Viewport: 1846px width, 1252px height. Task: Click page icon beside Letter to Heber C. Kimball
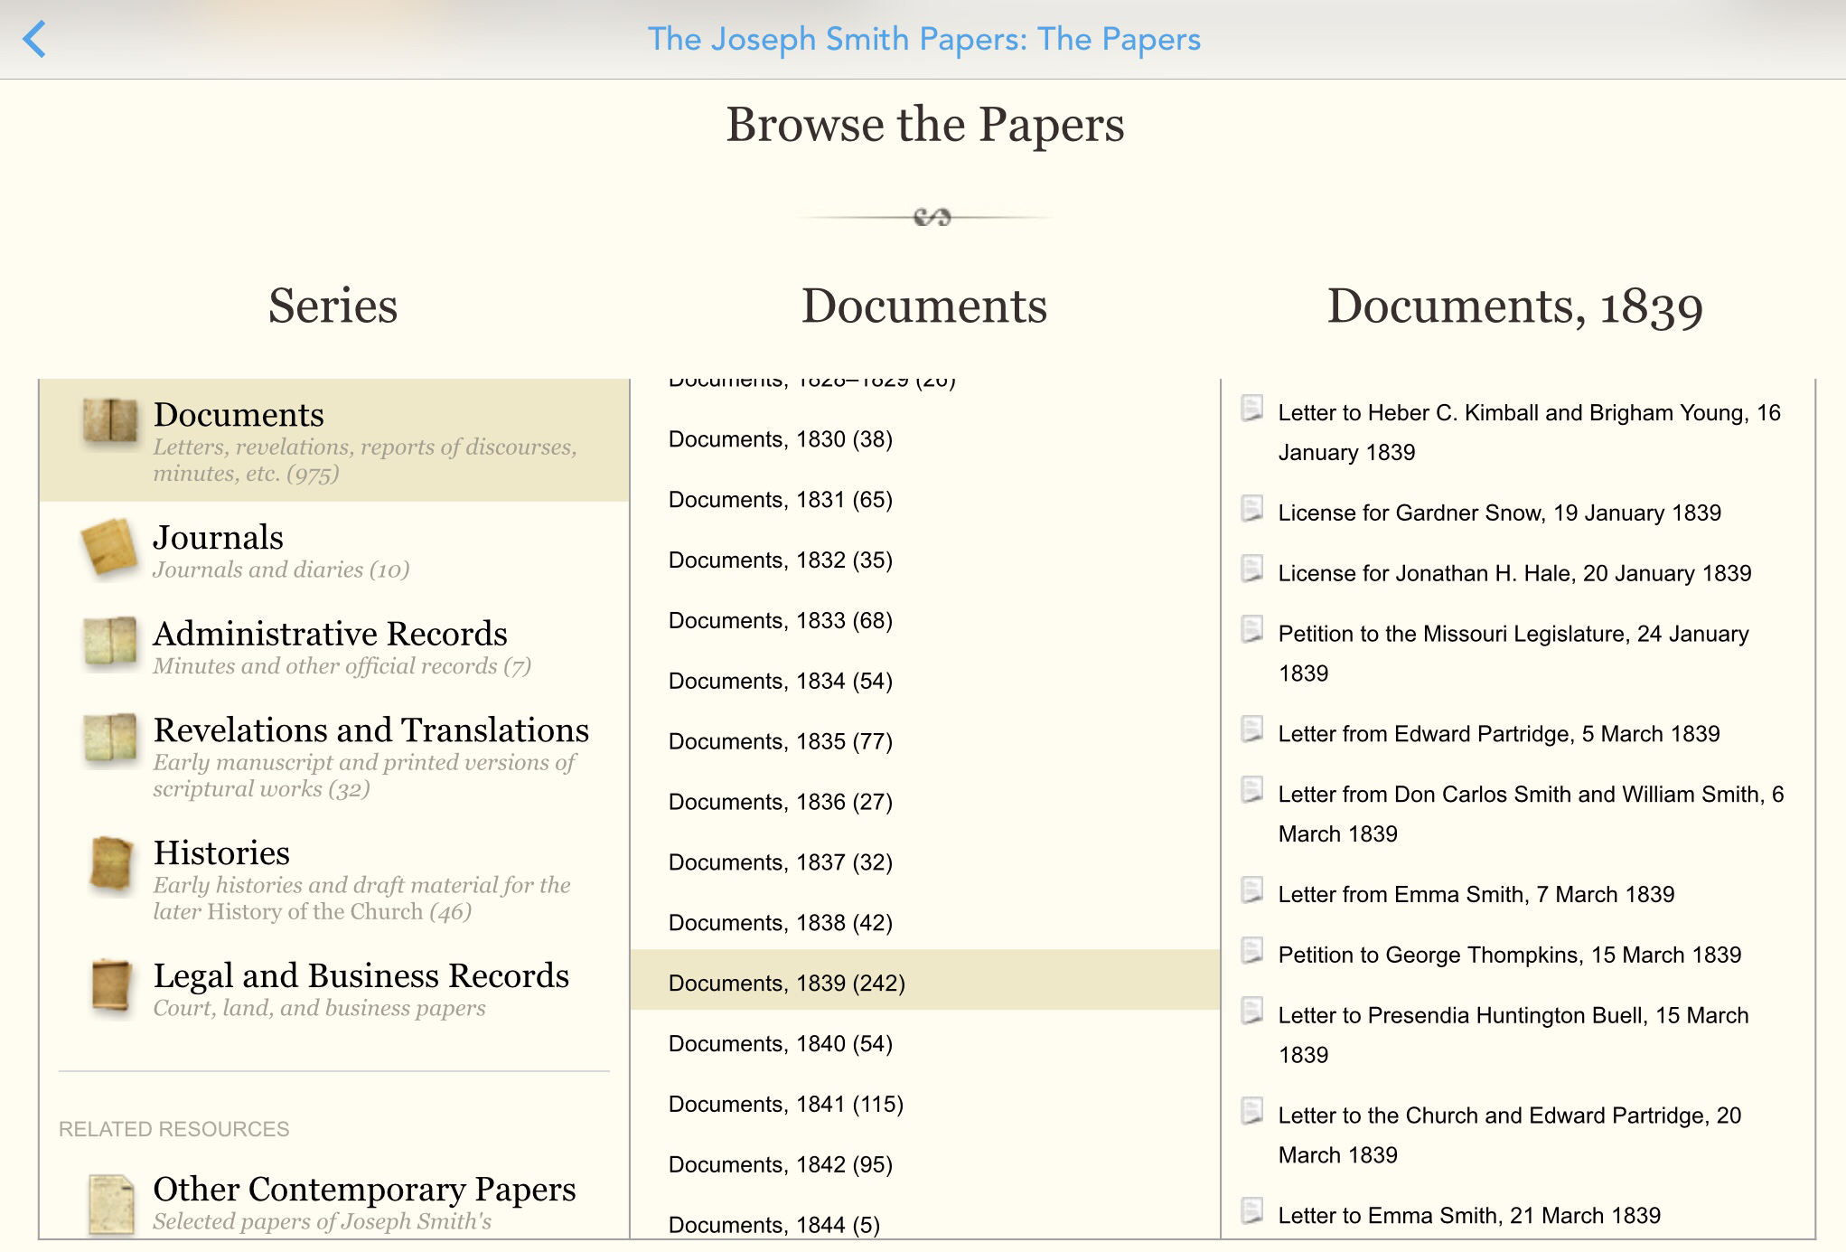1252,409
